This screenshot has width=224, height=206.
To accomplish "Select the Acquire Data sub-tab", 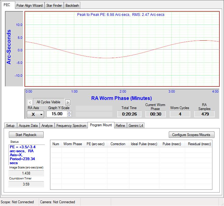I will pos(28,125).
